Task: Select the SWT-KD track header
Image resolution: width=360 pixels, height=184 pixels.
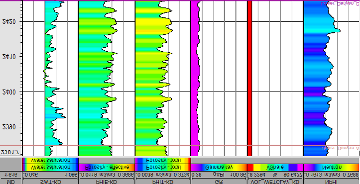Action: coord(50,182)
